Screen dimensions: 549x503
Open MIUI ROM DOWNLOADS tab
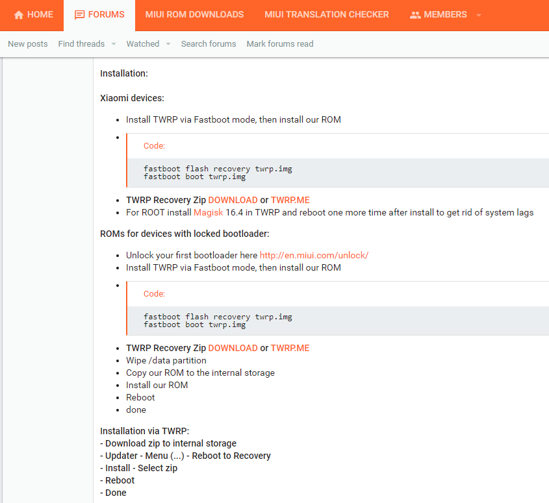pos(194,15)
